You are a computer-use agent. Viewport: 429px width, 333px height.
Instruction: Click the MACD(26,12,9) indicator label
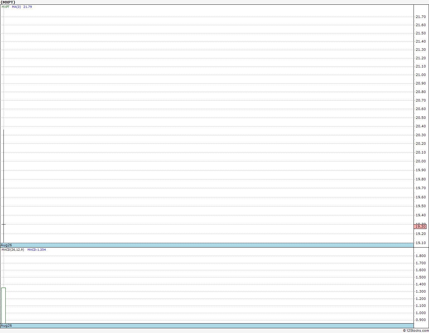[13, 250]
